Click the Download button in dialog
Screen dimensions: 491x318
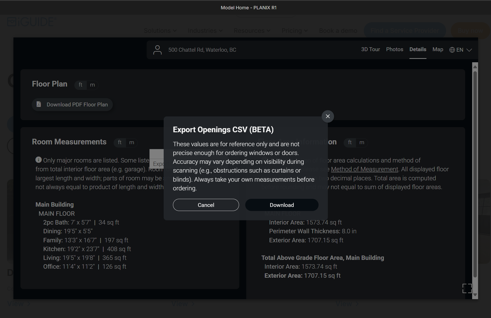(282, 205)
